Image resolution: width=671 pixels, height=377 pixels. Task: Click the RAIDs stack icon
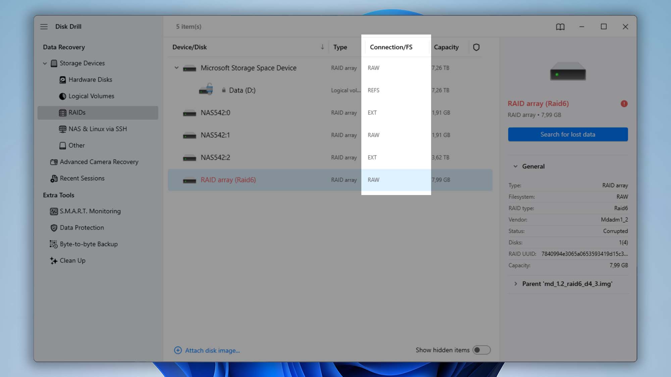(62, 113)
